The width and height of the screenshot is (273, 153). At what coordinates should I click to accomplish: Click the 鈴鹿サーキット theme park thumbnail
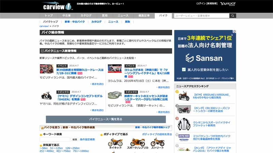(x=115, y=95)
